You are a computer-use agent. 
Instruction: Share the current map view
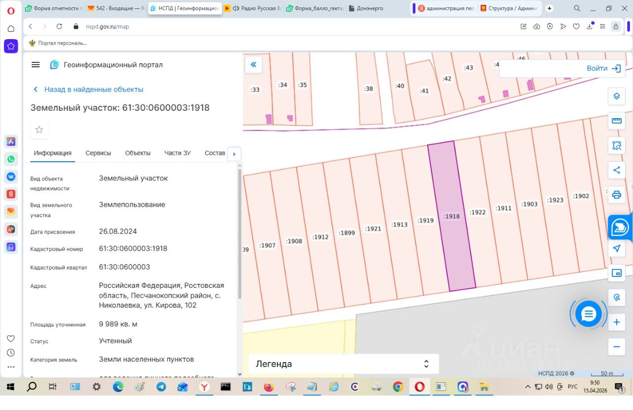[x=617, y=170]
